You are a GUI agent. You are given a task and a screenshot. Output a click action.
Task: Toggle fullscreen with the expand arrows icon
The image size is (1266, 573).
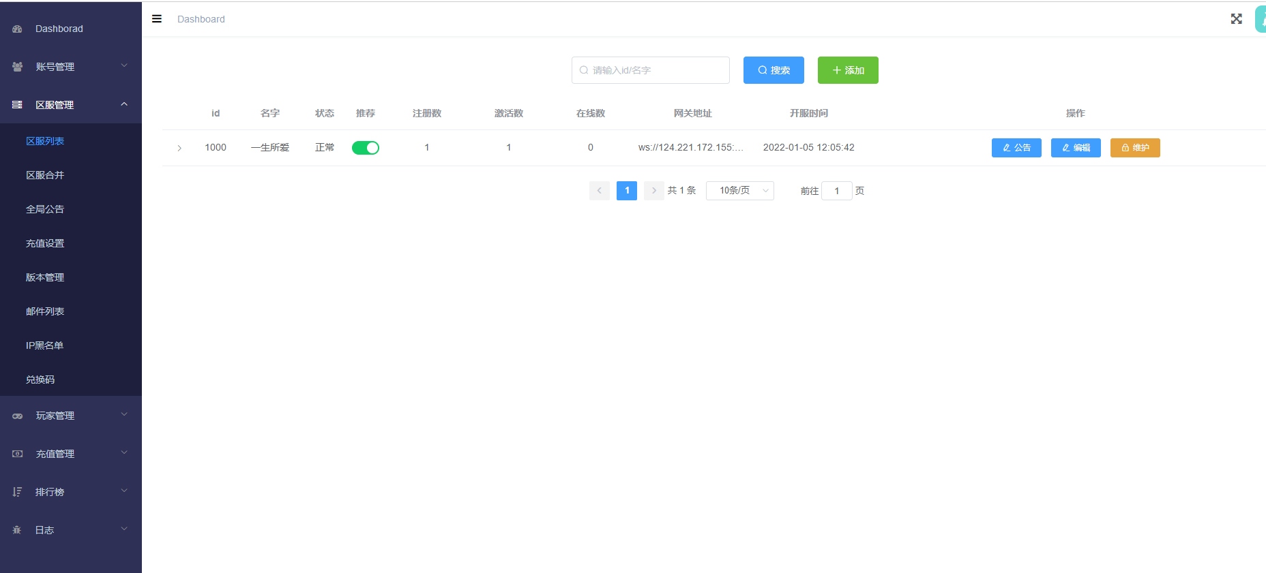1236,19
